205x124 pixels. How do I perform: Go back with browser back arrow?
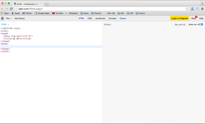tap(2, 9)
